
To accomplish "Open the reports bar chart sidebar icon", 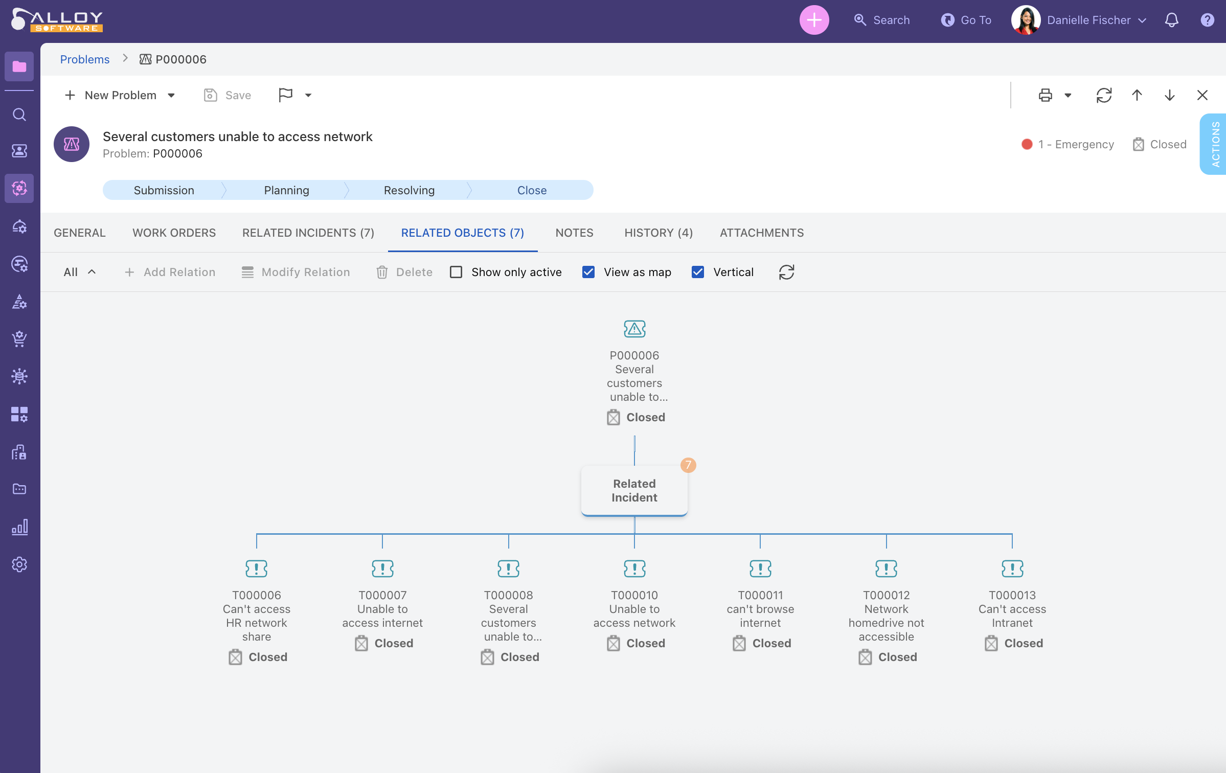I will click(19, 527).
